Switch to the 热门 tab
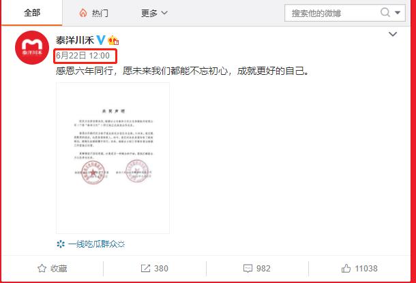The width and height of the screenshot is (416, 283). click(93, 13)
